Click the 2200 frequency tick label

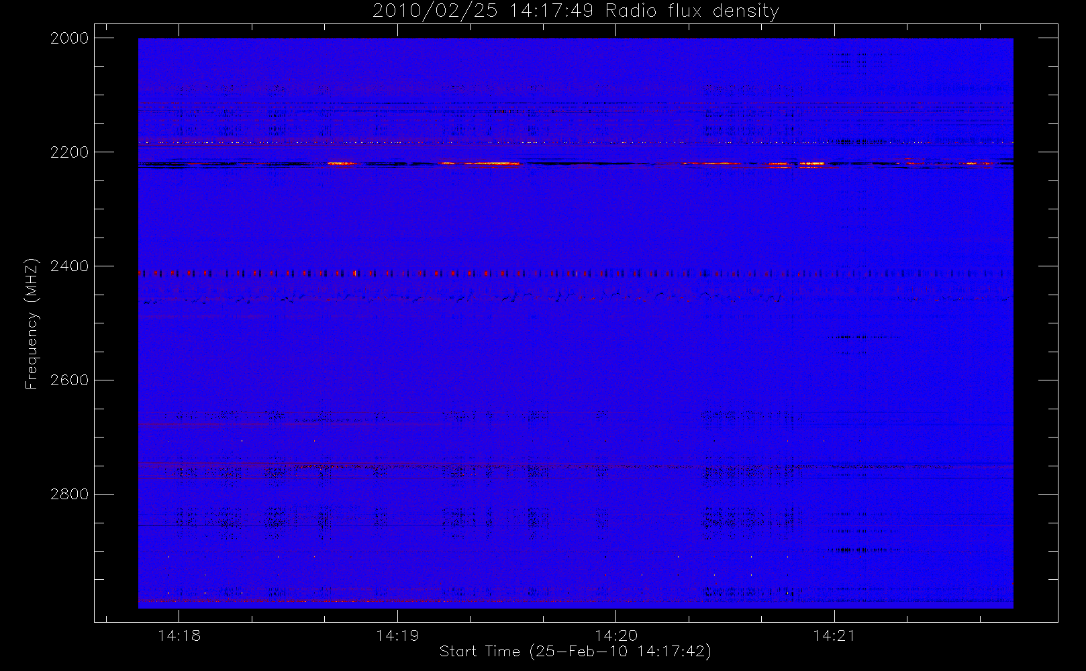70,152
